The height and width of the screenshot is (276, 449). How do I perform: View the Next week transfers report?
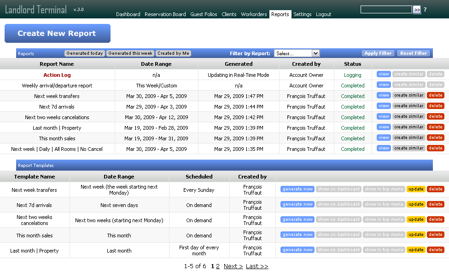[x=383, y=95]
